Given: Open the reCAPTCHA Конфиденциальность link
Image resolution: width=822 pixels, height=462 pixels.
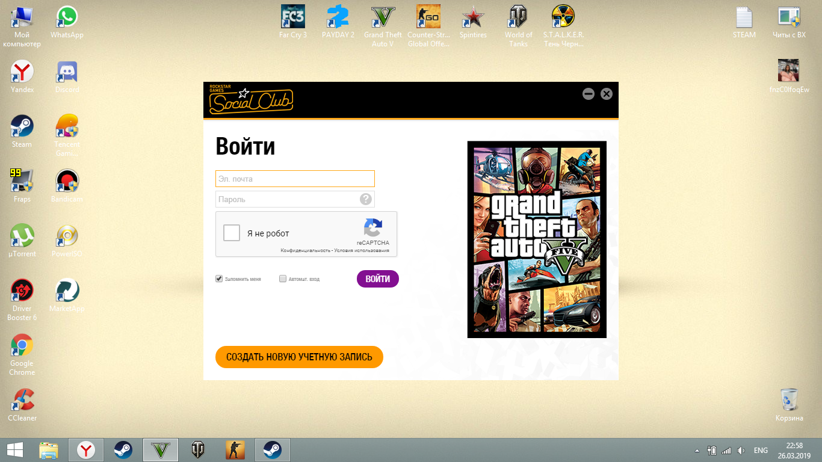Looking at the screenshot, I should 306,250.
